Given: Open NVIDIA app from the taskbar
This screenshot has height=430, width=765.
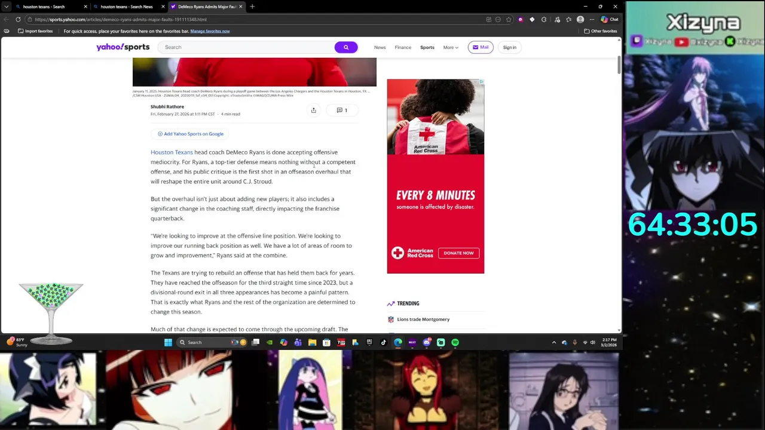Looking at the screenshot, I should (269, 342).
